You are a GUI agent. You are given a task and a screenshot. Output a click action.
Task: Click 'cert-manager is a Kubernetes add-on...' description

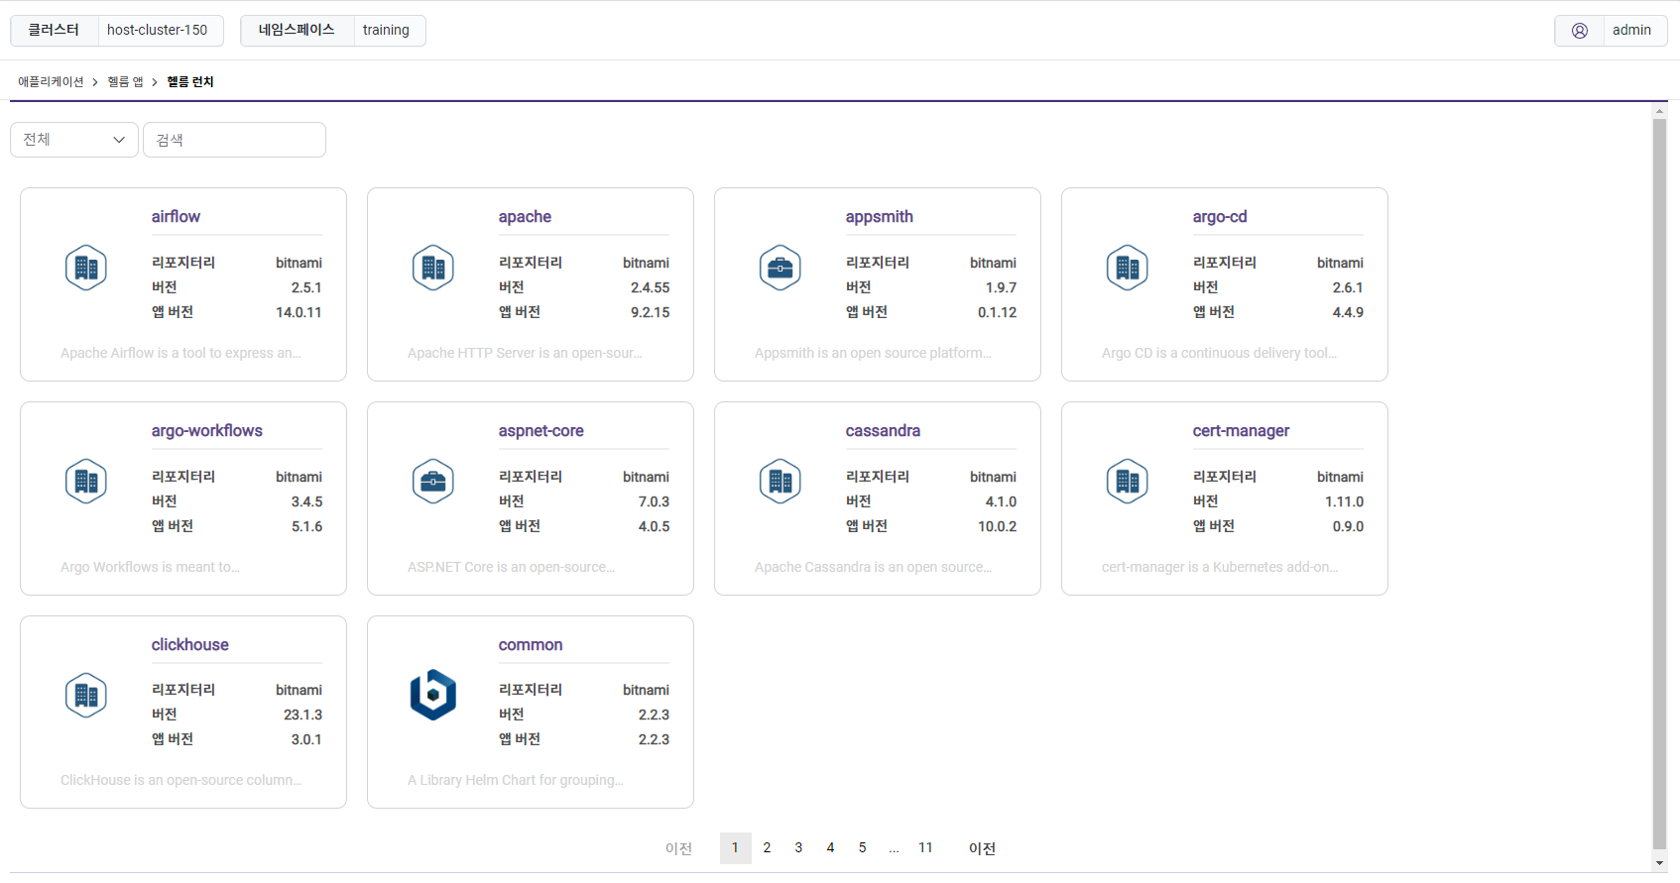coord(1220,567)
